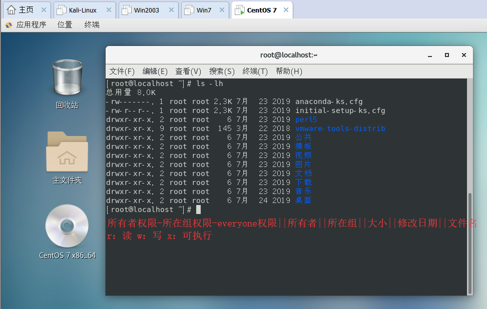Maximize the root@localhost terminal window
The width and height of the screenshot is (487, 309).
(x=447, y=55)
